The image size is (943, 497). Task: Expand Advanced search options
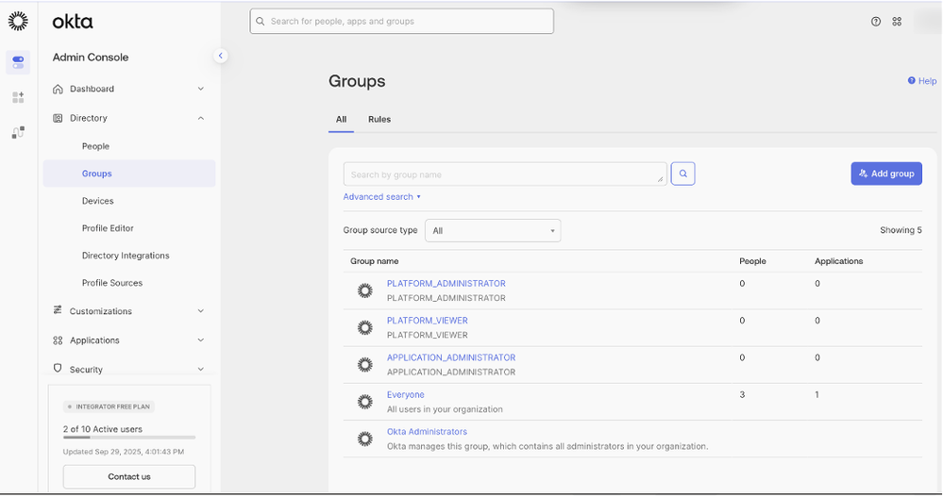click(x=382, y=197)
